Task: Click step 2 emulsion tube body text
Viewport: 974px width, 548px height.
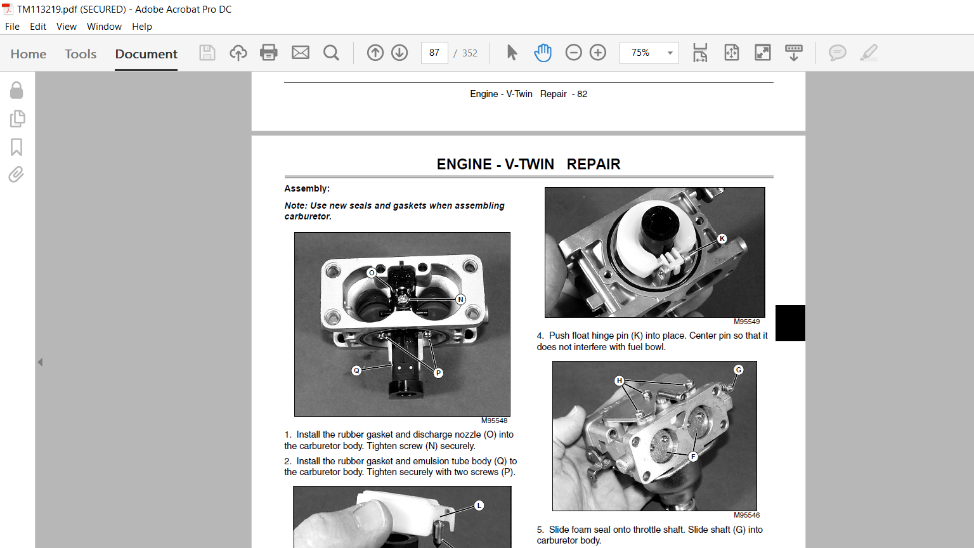Action: click(401, 467)
